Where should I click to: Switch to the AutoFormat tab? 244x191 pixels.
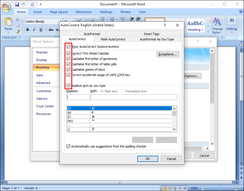click(92, 34)
